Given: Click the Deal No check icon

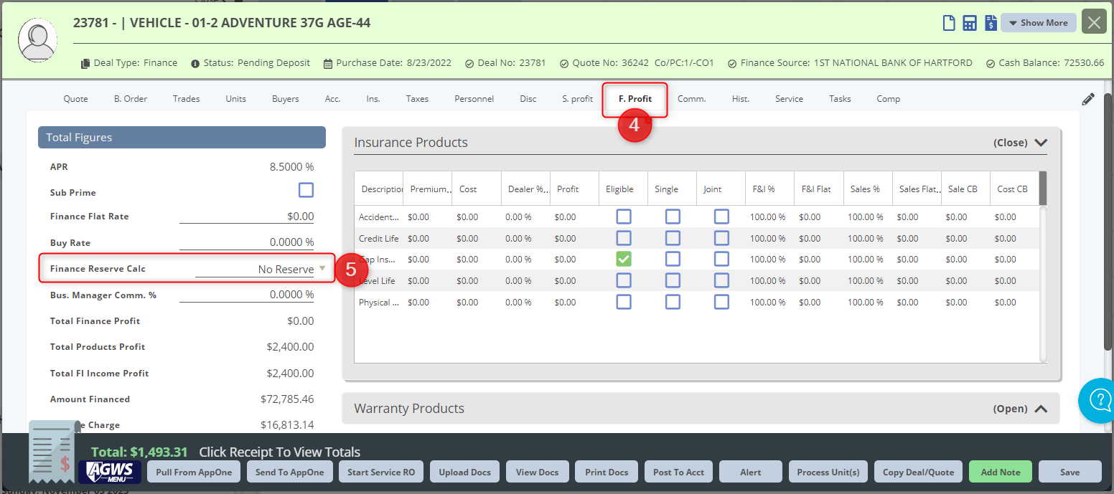Looking at the screenshot, I should [x=469, y=63].
